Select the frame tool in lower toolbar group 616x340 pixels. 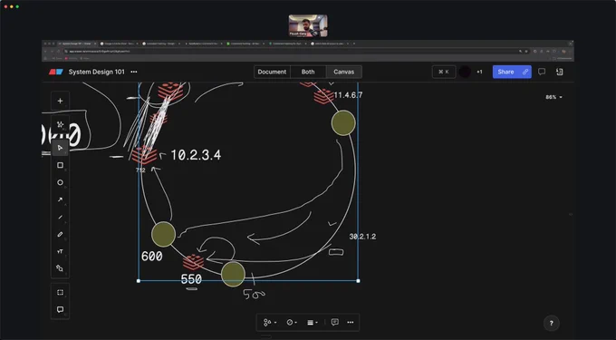click(x=60, y=292)
